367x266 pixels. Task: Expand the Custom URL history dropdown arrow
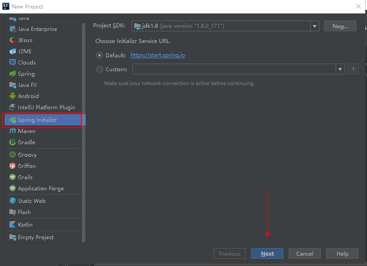click(x=340, y=69)
